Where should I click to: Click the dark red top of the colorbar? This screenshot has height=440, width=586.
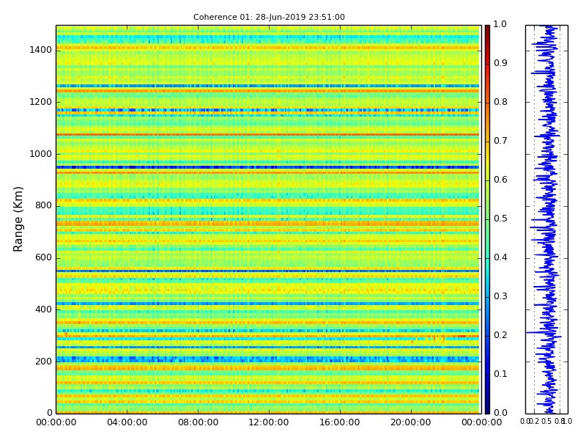tap(487, 30)
